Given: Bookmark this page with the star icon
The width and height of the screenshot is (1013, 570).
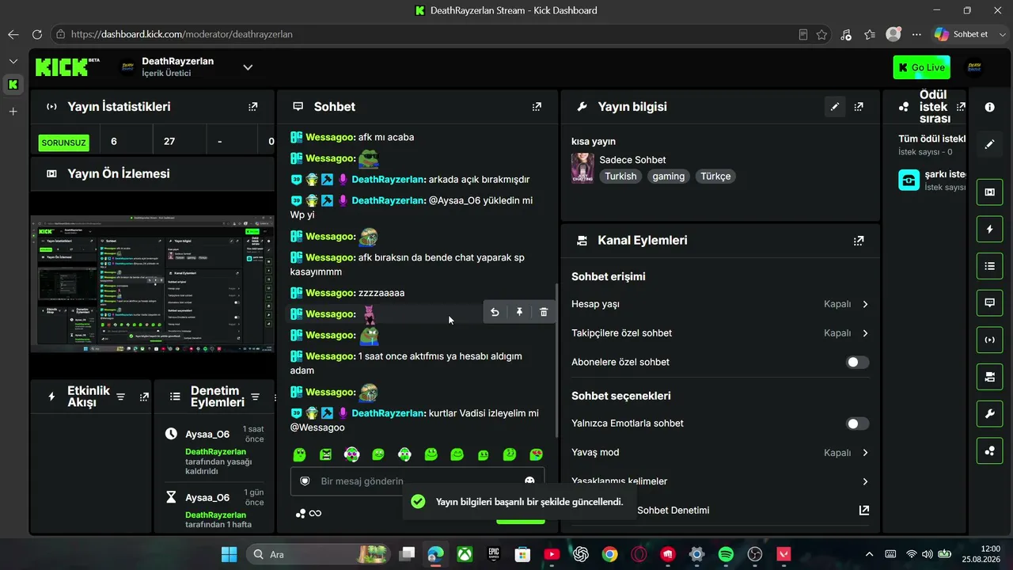Looking at the screenshot, I should click(822, 35).
